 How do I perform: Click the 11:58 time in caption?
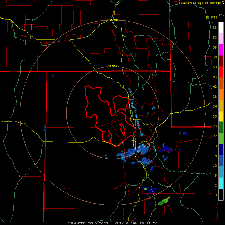[152, 223]
